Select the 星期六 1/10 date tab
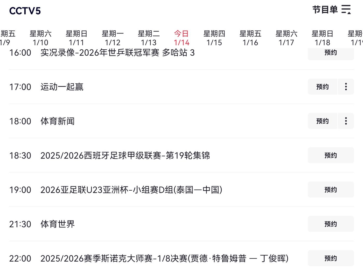 40,38
